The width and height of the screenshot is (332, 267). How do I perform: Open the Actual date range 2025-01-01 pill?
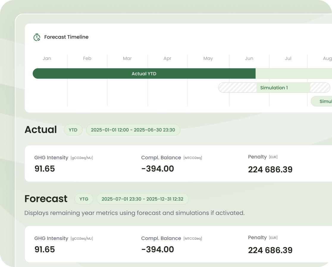(x=133, y=130)
